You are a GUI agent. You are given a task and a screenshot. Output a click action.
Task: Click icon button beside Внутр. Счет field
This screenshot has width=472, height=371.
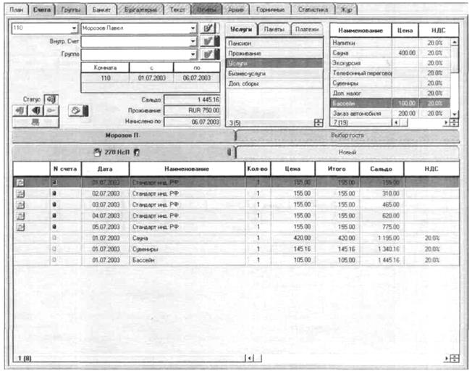pyautogui.click(x=208, y=41)
